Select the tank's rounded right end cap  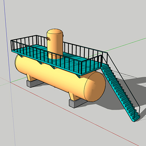(95, 87)
